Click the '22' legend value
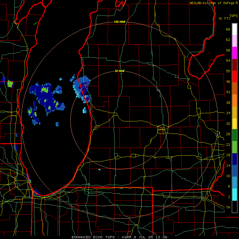 [x=228, y=144]
